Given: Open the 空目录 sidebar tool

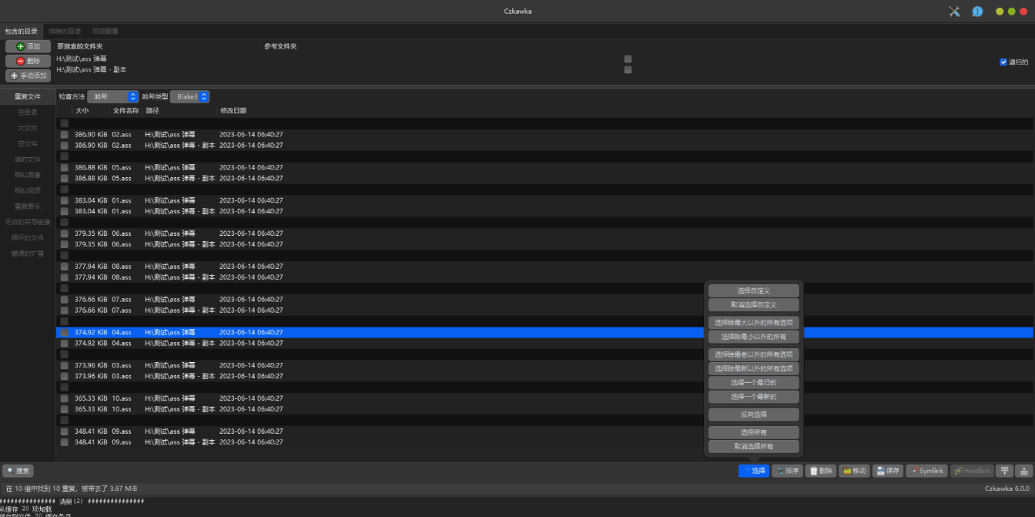Looking at the screenshot, I should click(28, 112).
